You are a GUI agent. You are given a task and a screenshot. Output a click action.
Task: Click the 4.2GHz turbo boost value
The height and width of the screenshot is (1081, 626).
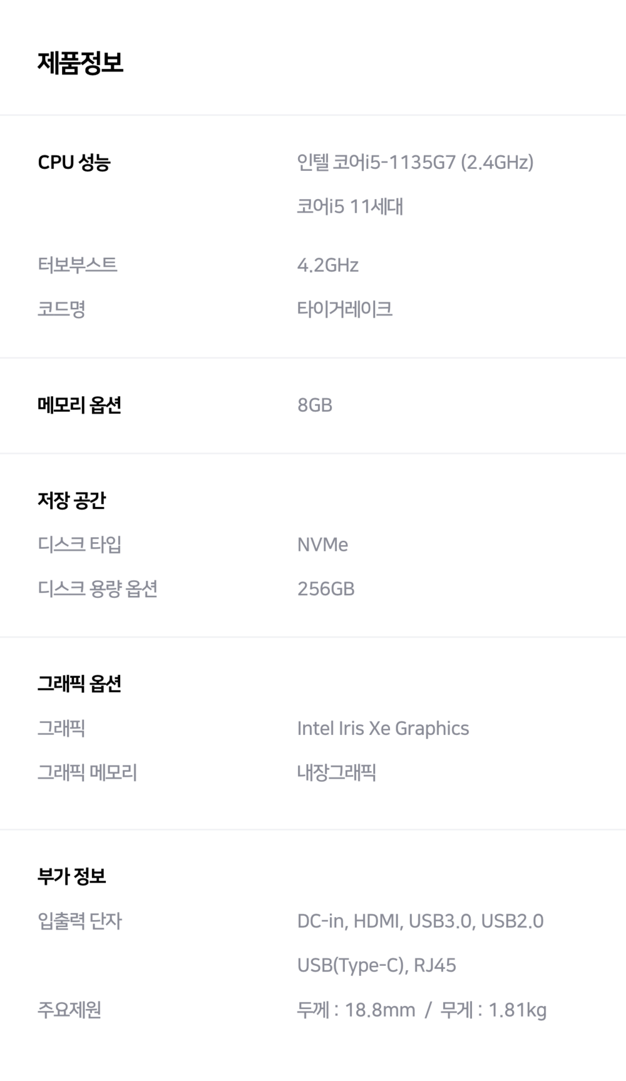[327, 265]
